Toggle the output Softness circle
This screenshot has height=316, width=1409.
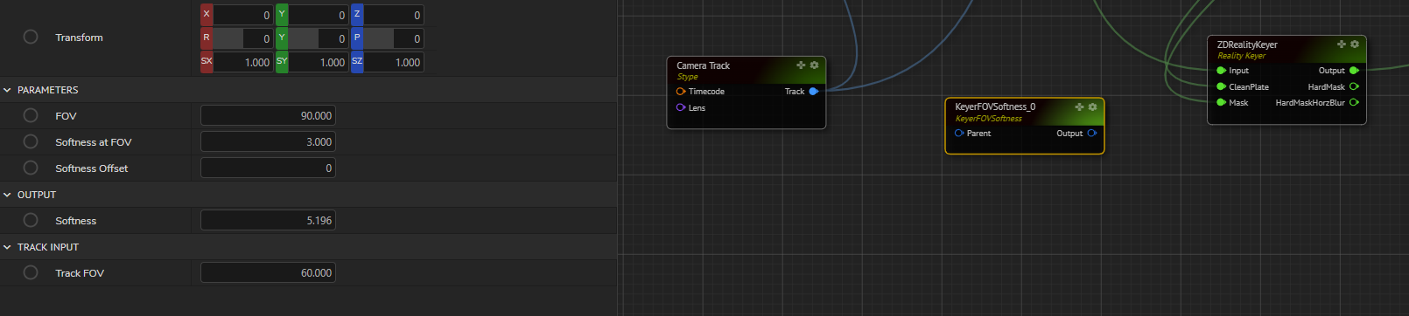click(31, 220)
